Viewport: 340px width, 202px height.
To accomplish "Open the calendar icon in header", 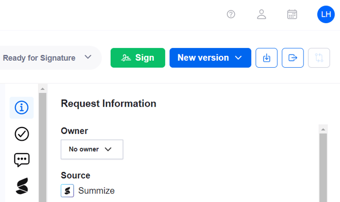I will coord(292,14).
